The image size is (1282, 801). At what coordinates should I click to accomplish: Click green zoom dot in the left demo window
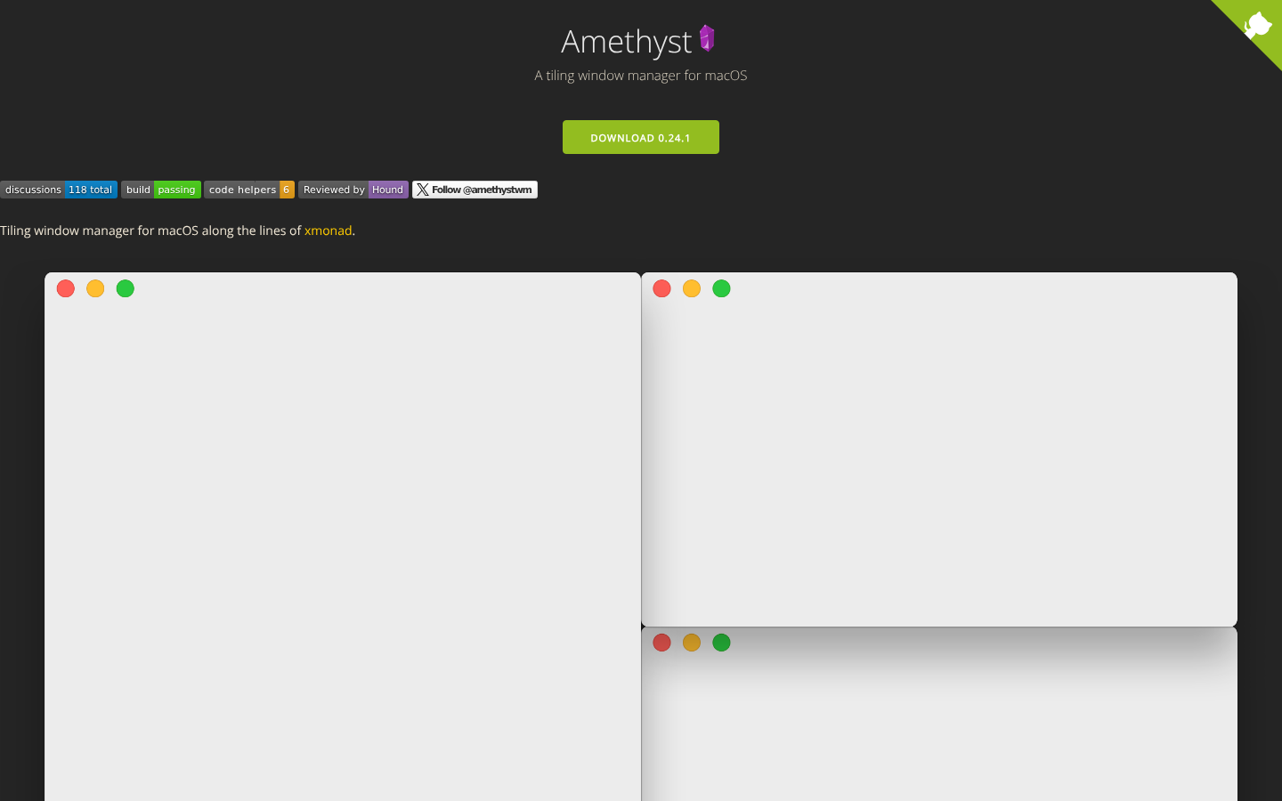[x=126, y=288]
